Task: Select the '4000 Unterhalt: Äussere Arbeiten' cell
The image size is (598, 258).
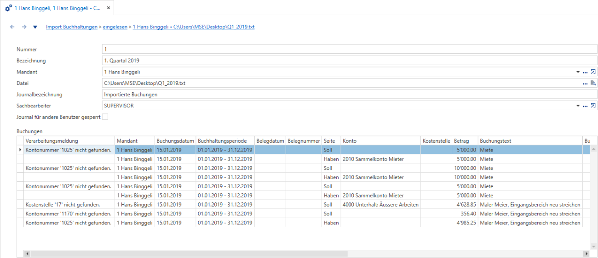Action: (x=381, y=205)
